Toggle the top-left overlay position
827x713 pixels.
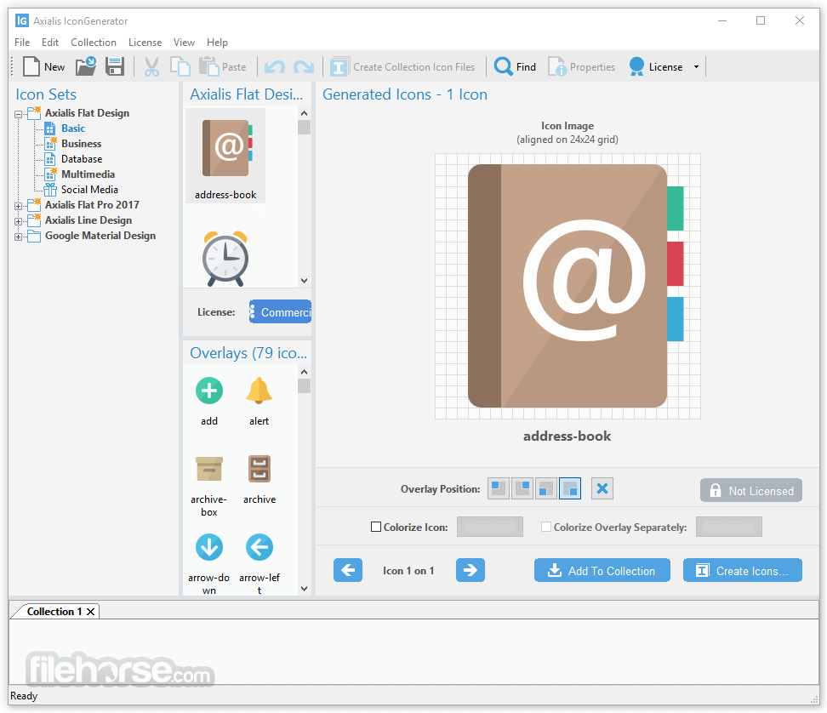pos(499,488)
